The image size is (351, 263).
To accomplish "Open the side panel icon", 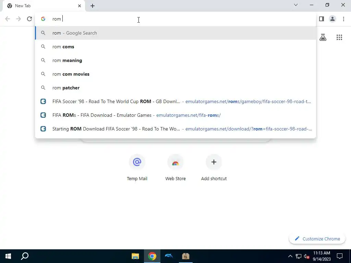I will click(322, 19).
